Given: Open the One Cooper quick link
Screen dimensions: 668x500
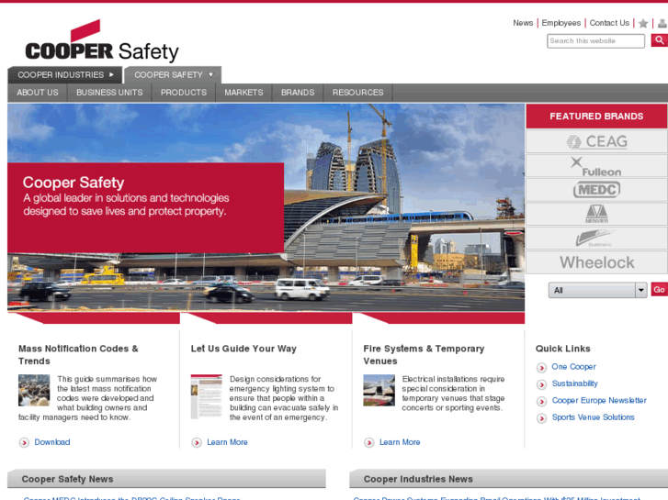Looking at the screenshot, I should pos(573,367).
